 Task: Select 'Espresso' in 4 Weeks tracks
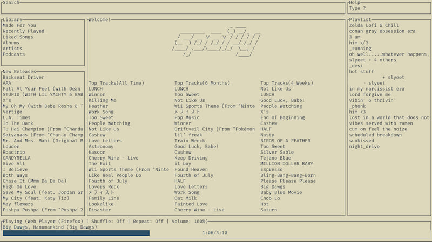(x=272, y=170)
